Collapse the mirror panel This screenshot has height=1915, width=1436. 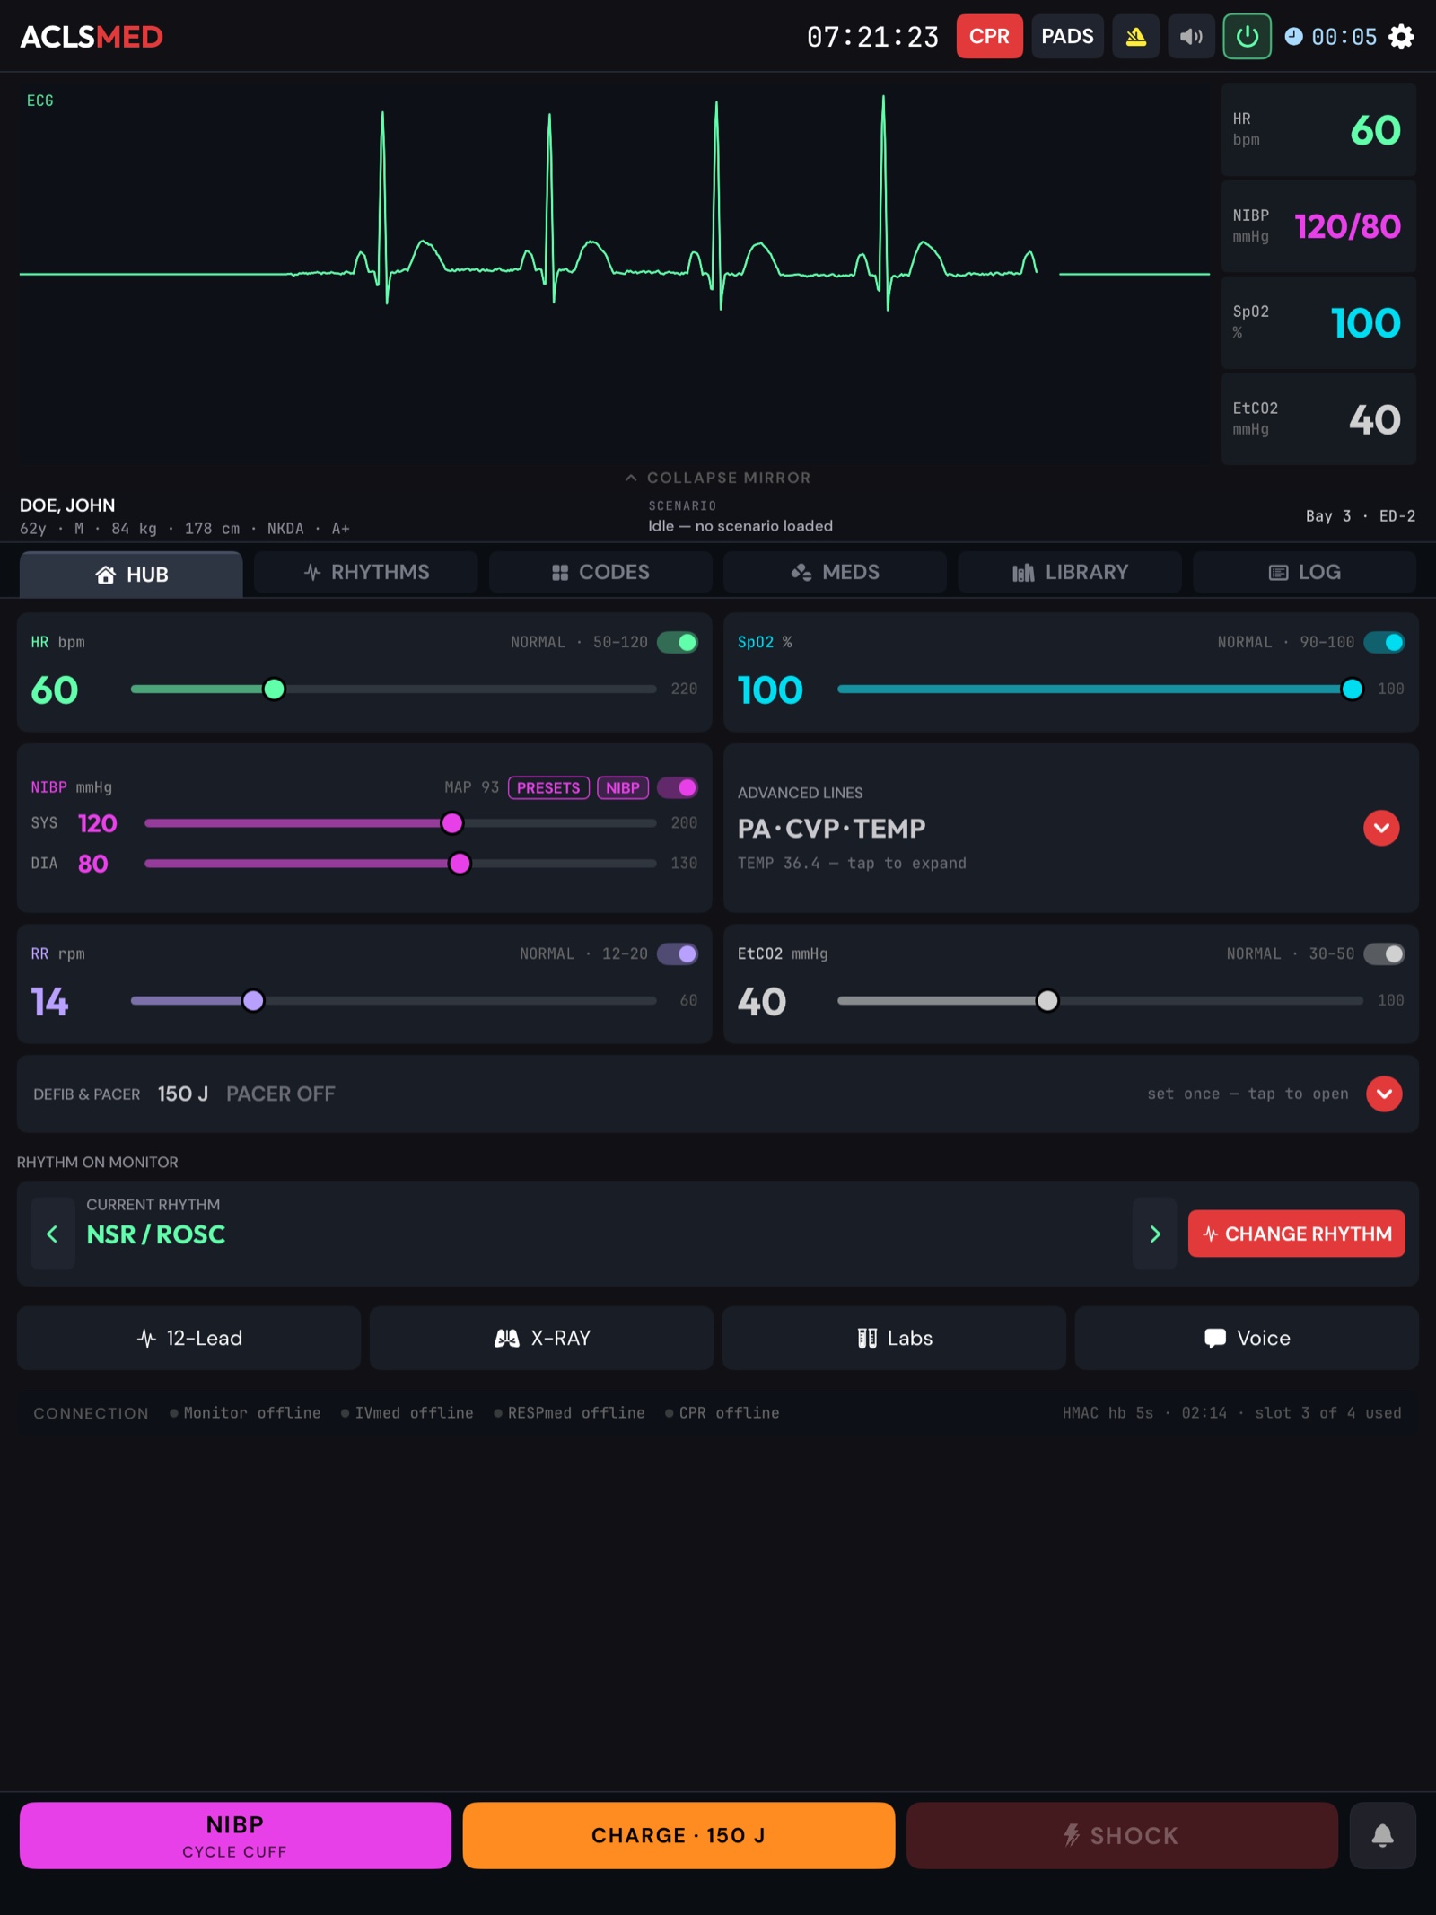(x=718, y=478)
